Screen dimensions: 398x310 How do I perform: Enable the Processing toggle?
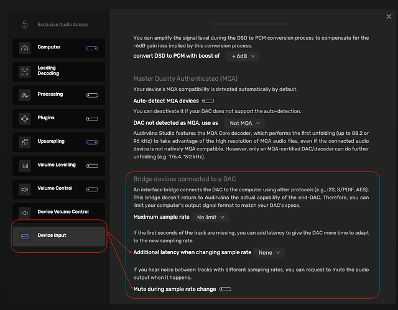point(92,95)
